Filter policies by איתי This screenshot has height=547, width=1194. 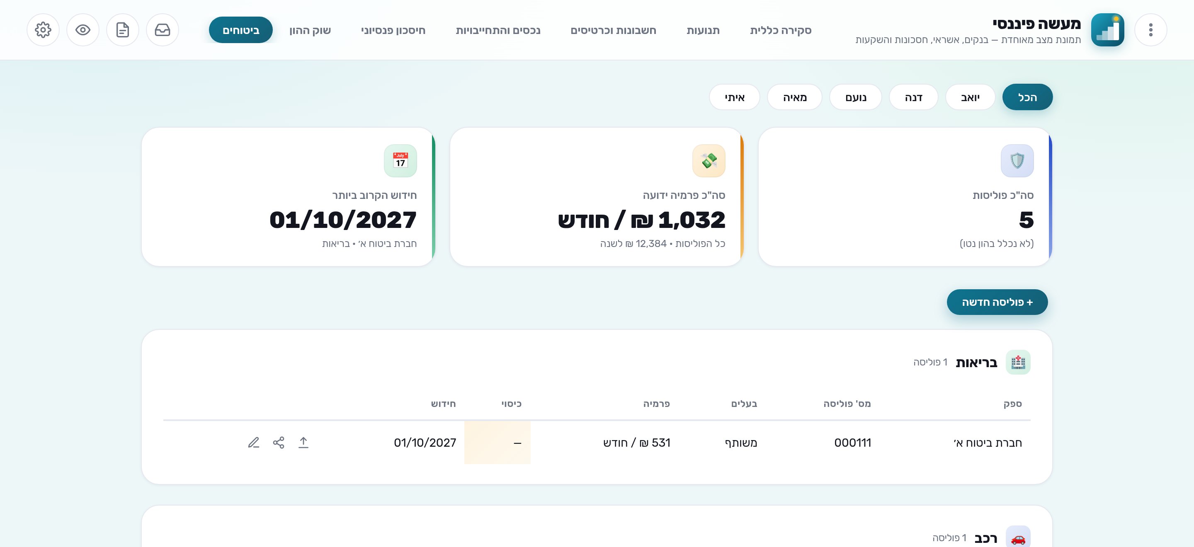coord(735,97)
